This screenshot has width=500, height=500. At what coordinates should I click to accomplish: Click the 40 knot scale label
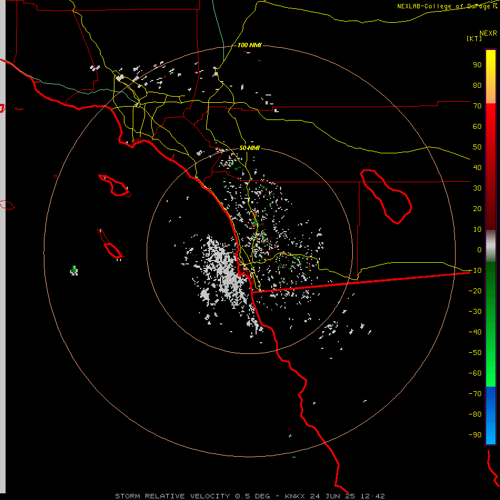[477, 167]
